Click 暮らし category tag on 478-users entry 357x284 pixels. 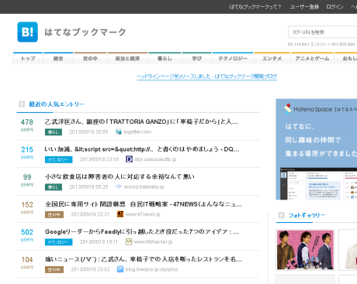click(54, 132)
